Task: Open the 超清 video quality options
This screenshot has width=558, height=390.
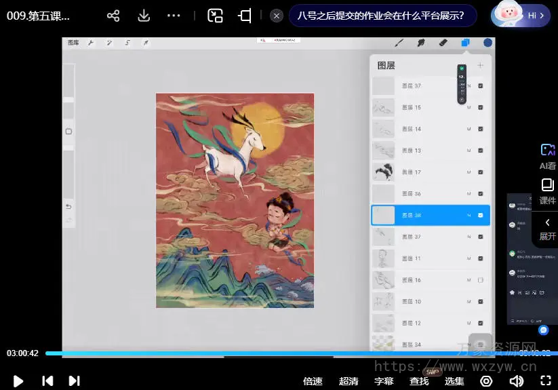Action: 348,381
